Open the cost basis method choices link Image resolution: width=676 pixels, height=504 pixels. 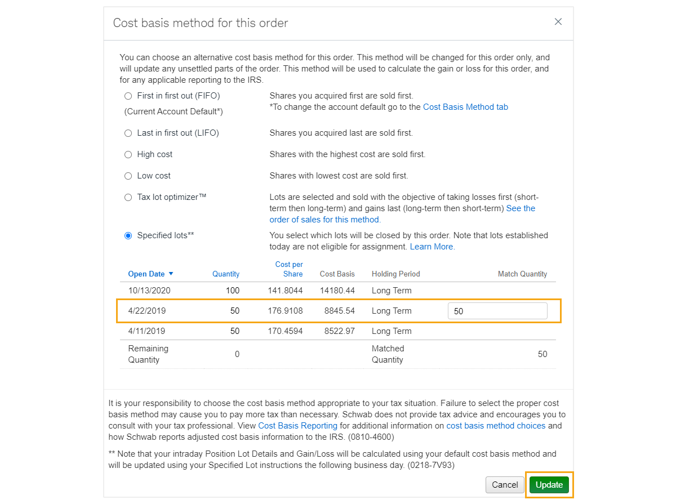[496, 426]
